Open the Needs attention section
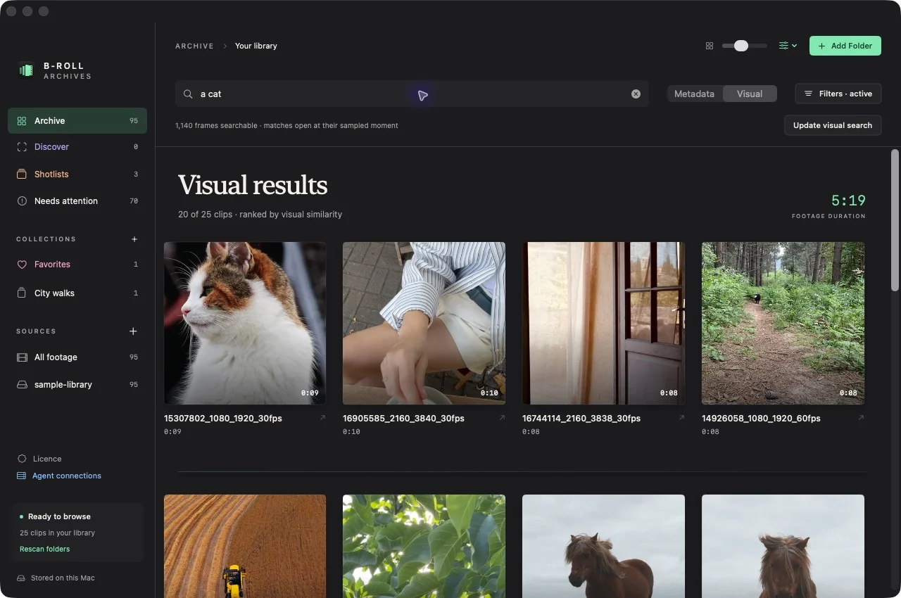Screen dimensions: 901x598 (77, 201)
